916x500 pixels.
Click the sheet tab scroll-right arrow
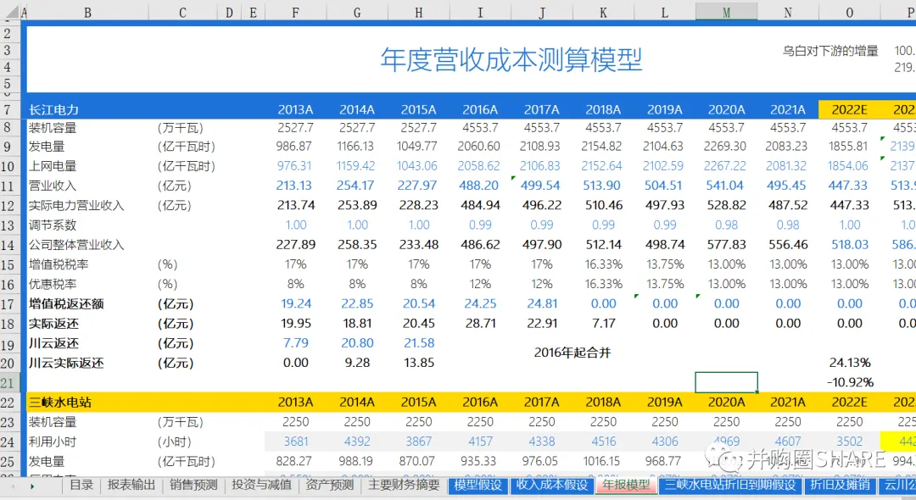coord(32,486)
